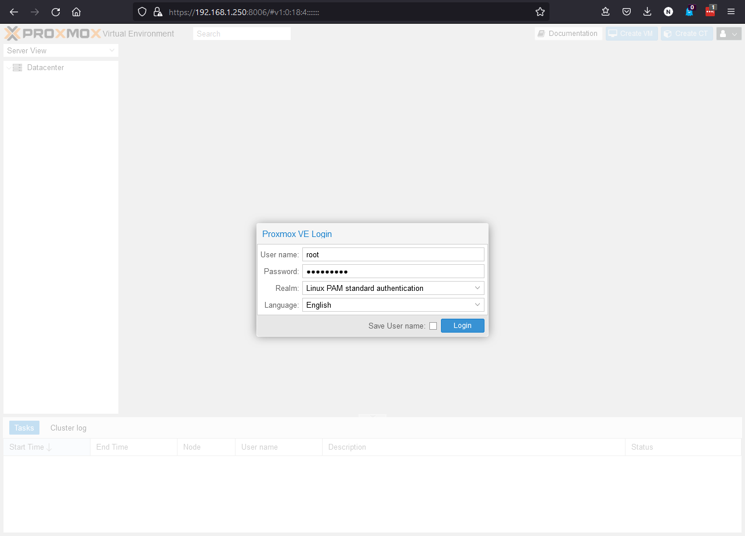Click the Save to Pocket icon

coord(627,12)
